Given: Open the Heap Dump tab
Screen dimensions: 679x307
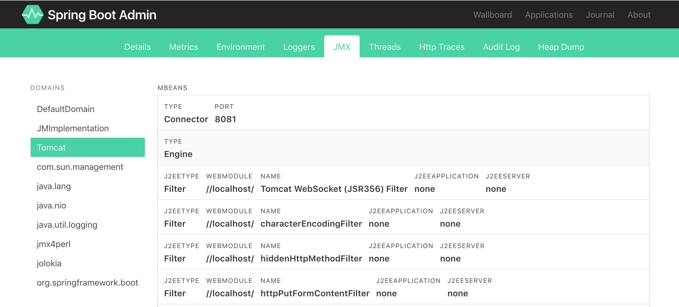Looking at the screenshot, I should point(561,47).
